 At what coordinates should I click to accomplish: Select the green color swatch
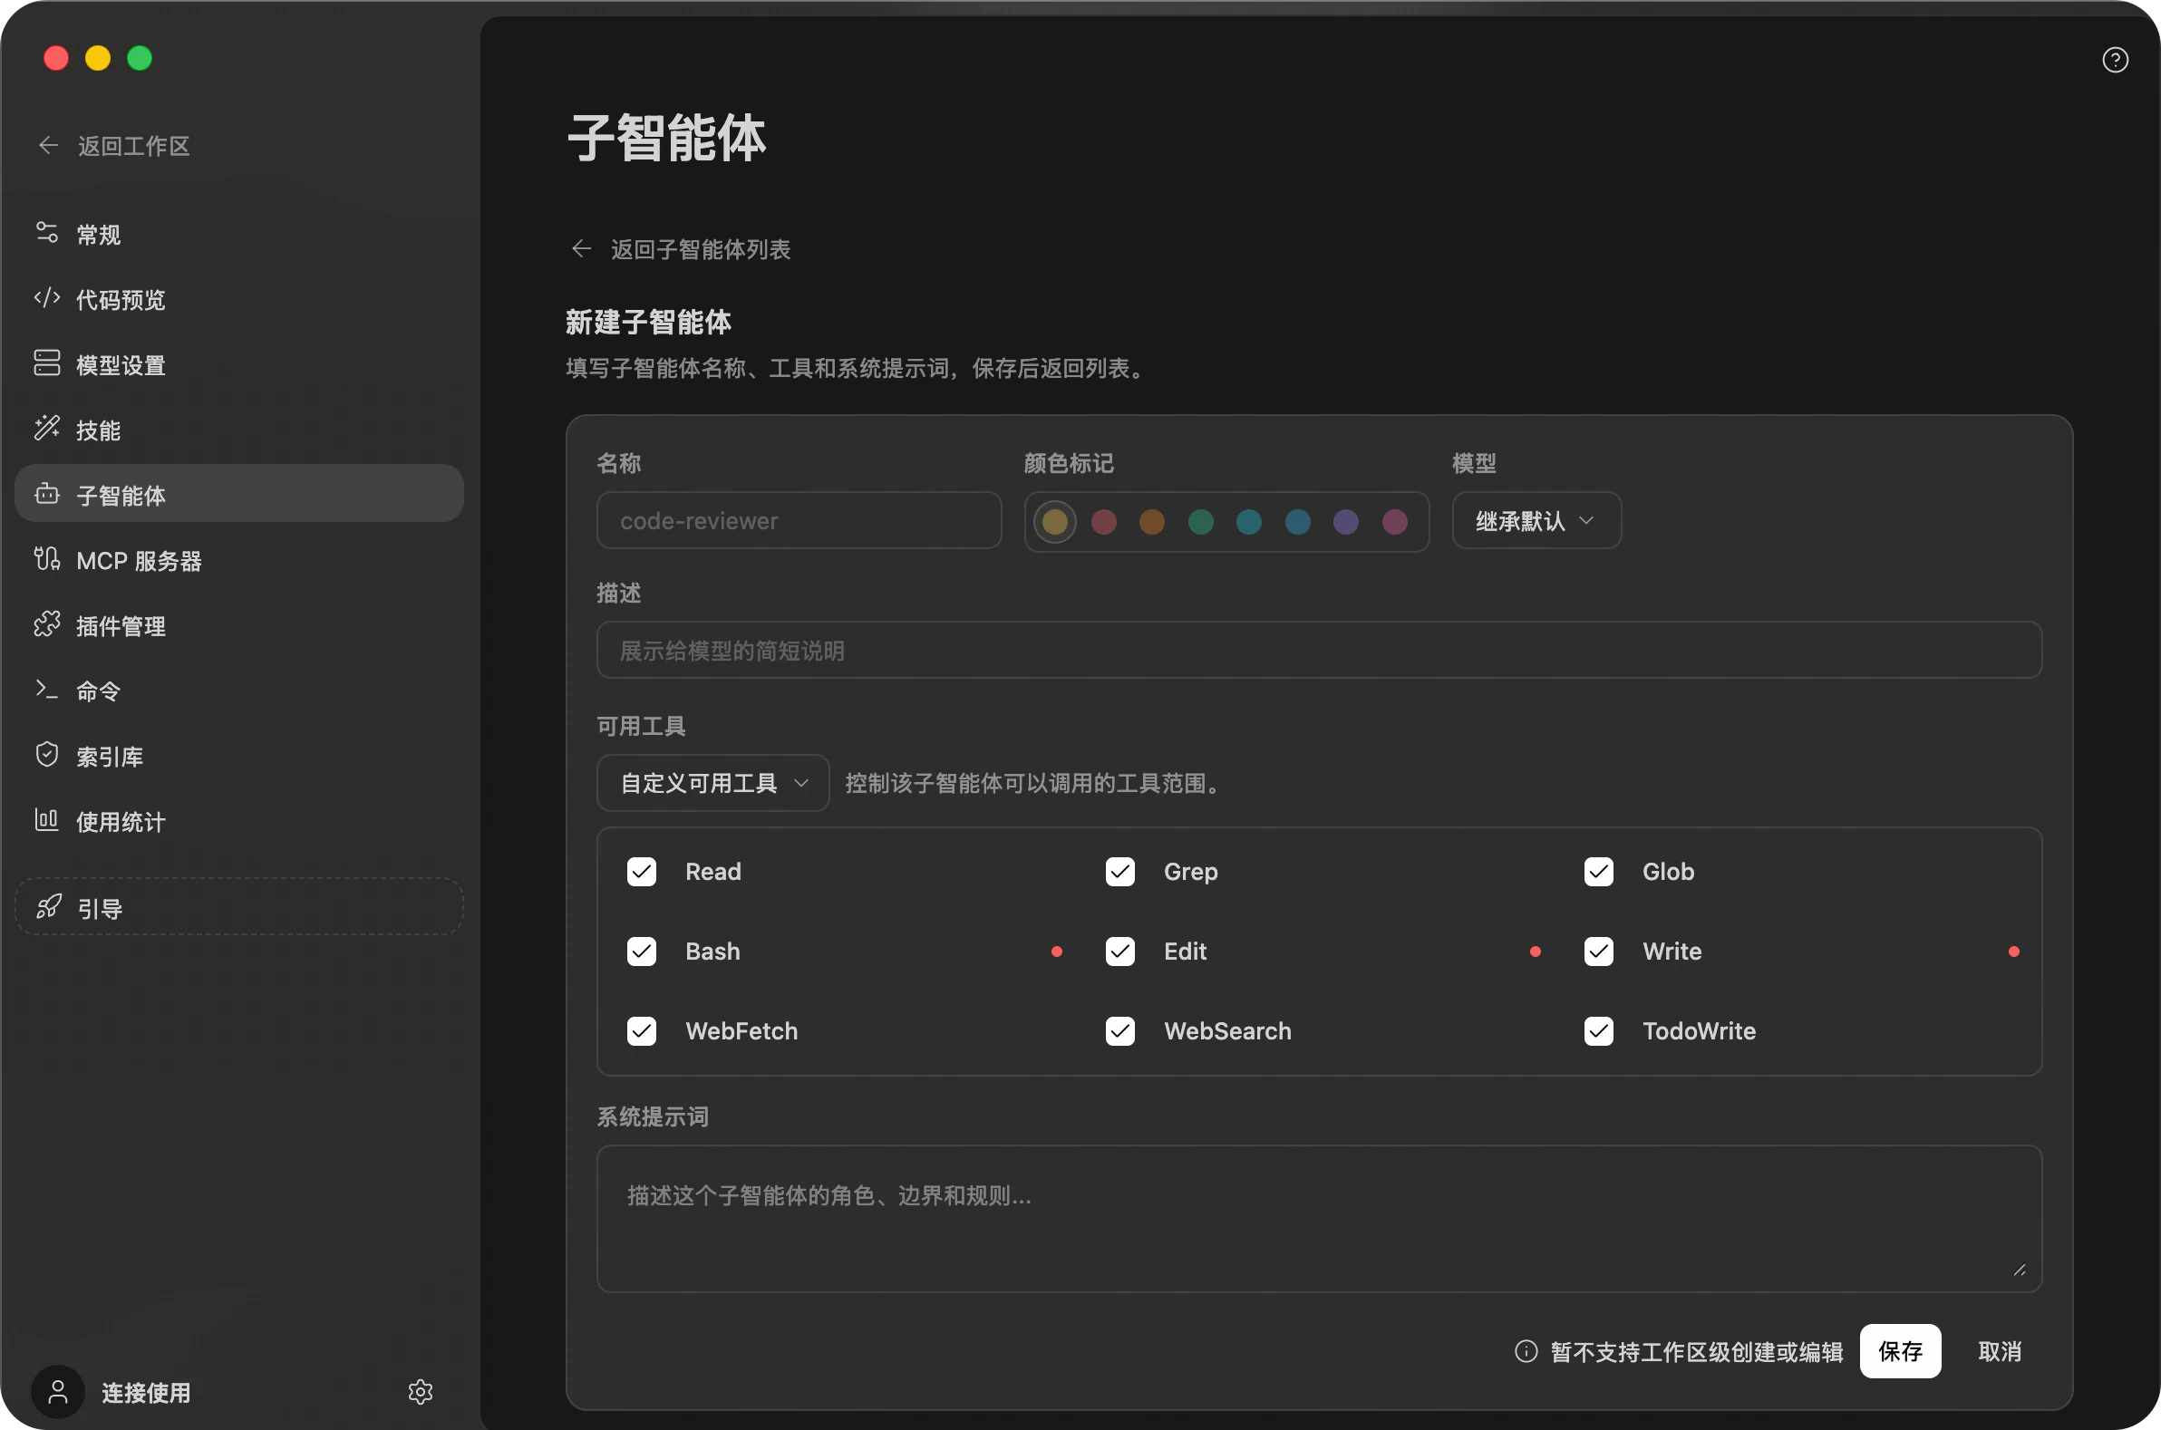click(x=1200, y=522)
